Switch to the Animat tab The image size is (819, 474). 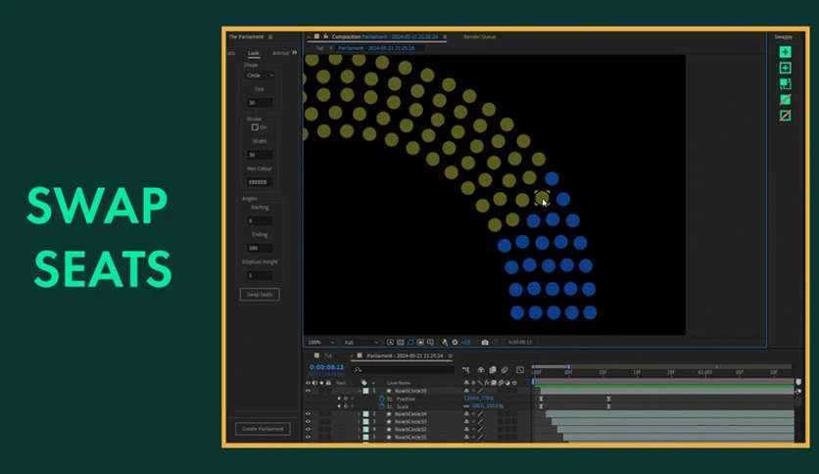coord(280,53)
